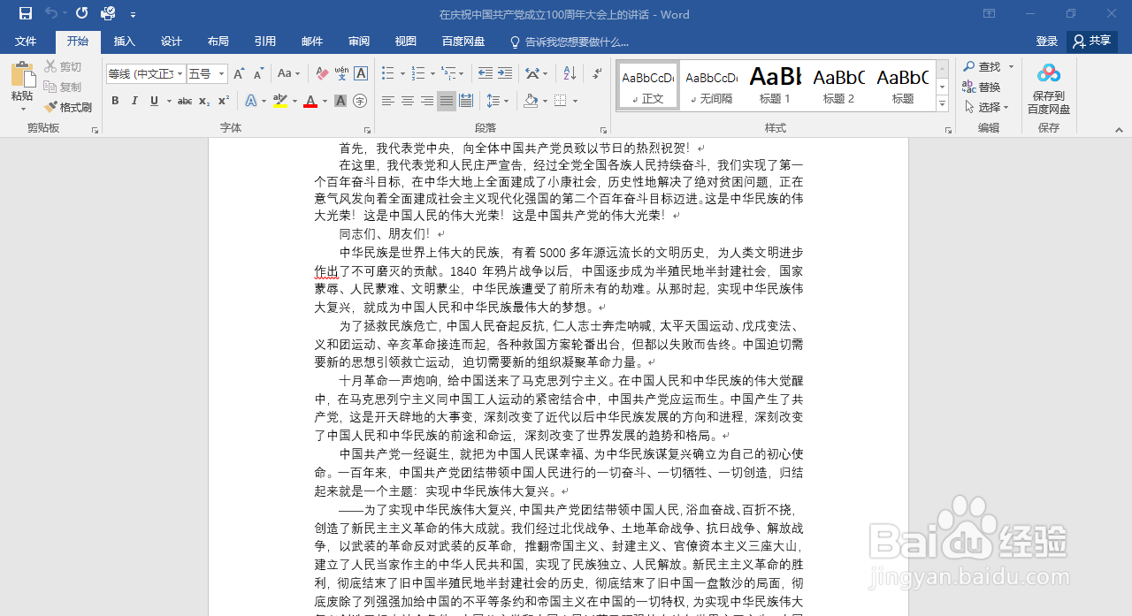Open the Baidu Netdisk (百度网盘) tab
This screenshot has height=616, width=1132.
click(463, 42)
